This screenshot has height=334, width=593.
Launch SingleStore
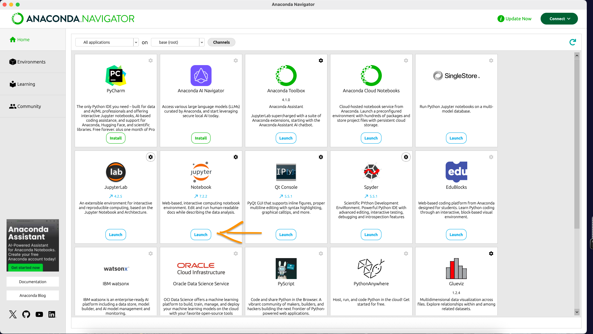456,138
